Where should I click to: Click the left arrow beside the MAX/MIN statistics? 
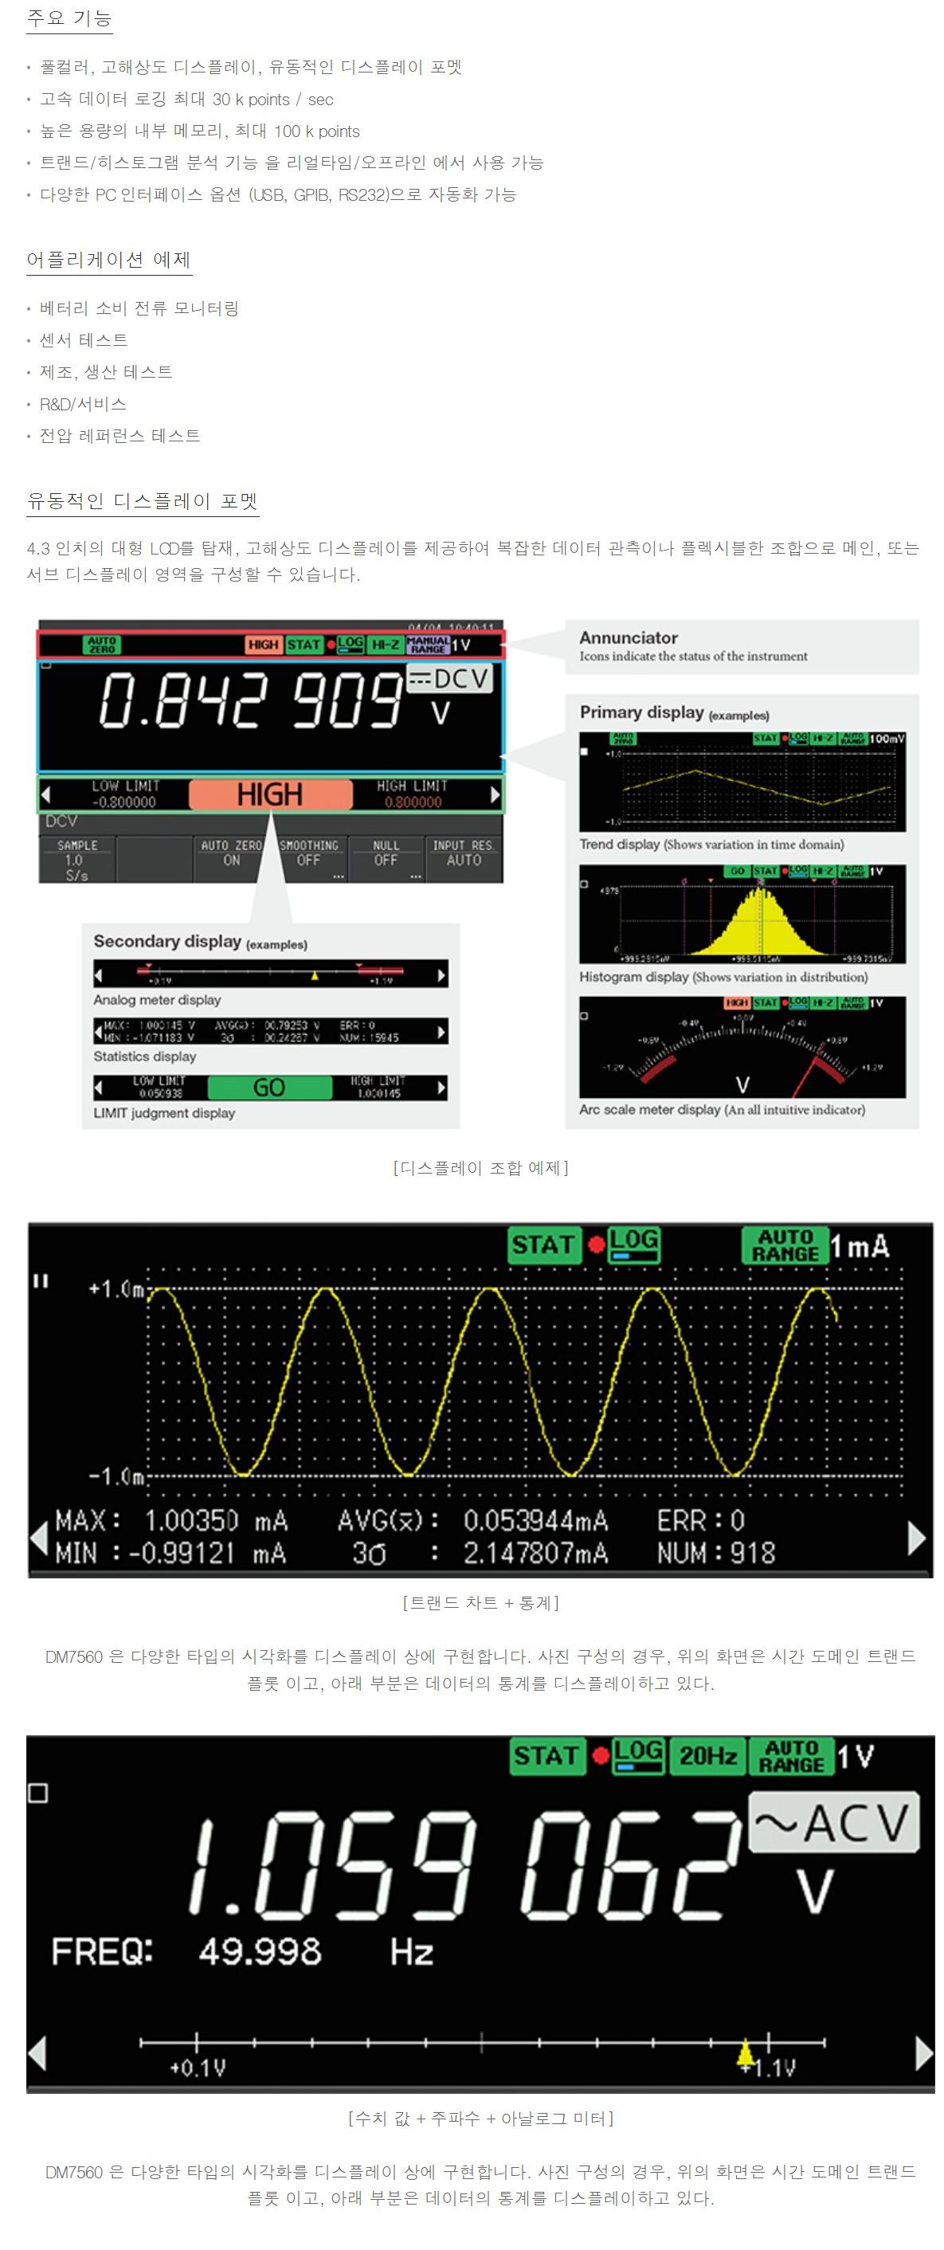(38, 1537)
